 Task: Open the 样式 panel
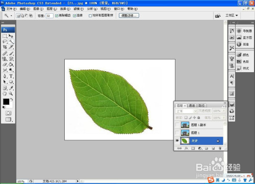[x=244, y=68]
